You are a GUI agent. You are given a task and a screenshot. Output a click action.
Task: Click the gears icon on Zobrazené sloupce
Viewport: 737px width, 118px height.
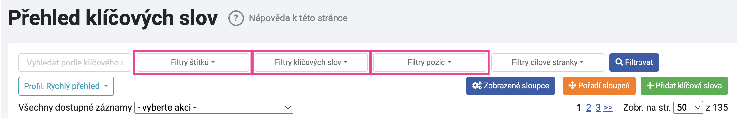pos(477,86)
